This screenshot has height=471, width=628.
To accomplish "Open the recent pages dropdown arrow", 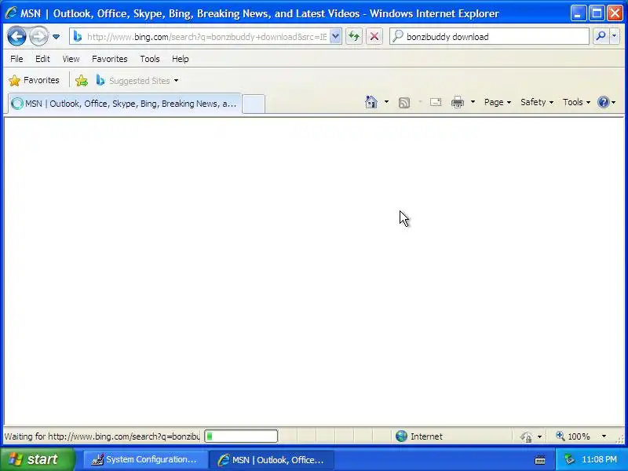I will [x=56, y=37].
